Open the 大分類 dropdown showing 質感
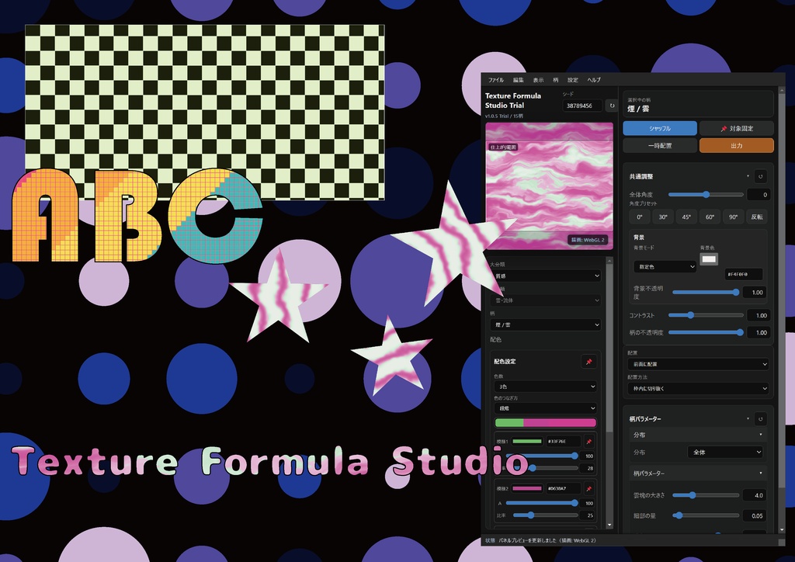 546,276
